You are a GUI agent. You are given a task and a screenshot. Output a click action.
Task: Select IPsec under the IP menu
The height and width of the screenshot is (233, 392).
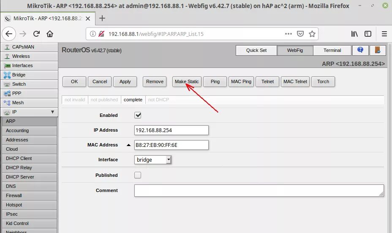(29, 214)
